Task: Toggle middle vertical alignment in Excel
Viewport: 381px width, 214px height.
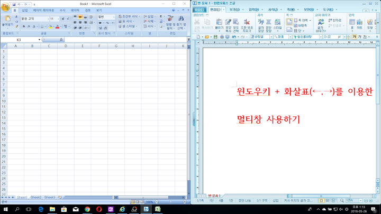Action: [x=80, y=17]
